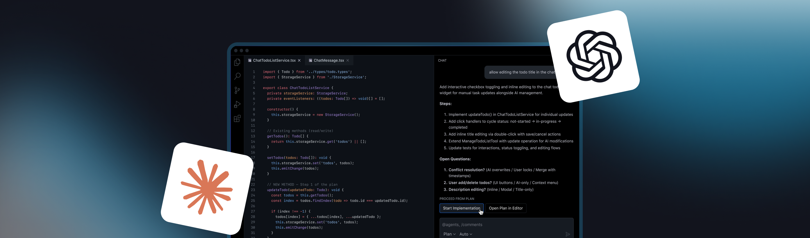
Task: Click the 'Open Questions:' heading
Action: (455, 159)
